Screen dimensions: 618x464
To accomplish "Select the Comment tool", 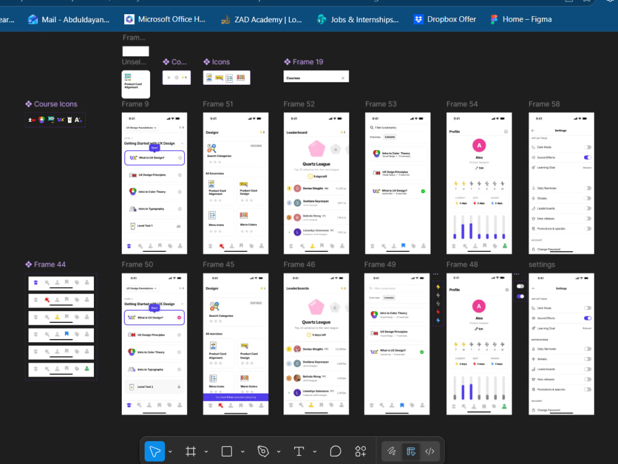I will pyautogui.click(x=336, y=451).
